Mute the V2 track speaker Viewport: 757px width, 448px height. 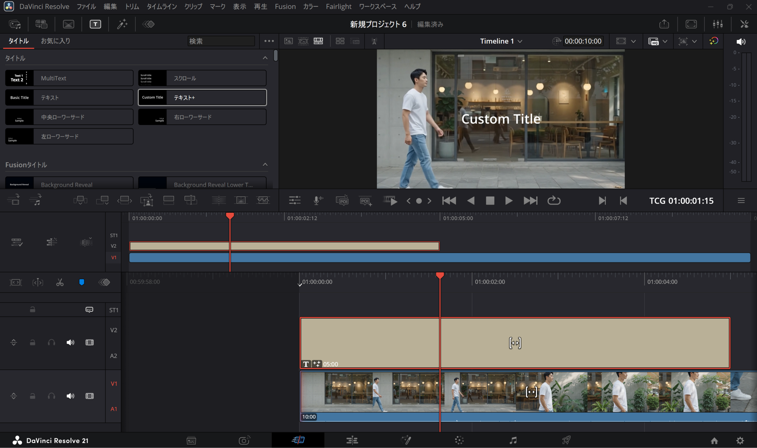coord(70,342)
